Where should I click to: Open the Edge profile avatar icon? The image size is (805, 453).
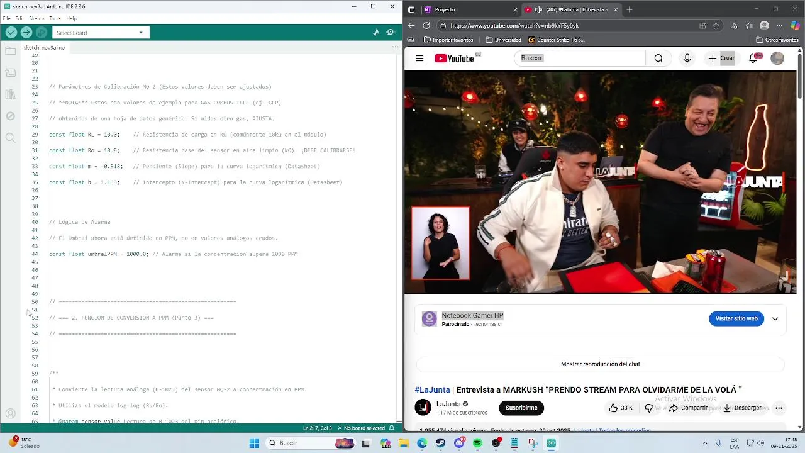764,26
